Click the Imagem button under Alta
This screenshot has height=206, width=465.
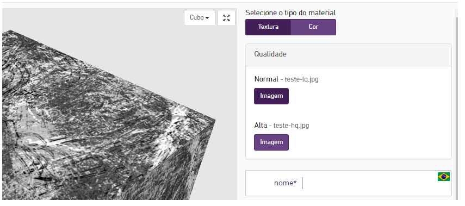[271, 142]
